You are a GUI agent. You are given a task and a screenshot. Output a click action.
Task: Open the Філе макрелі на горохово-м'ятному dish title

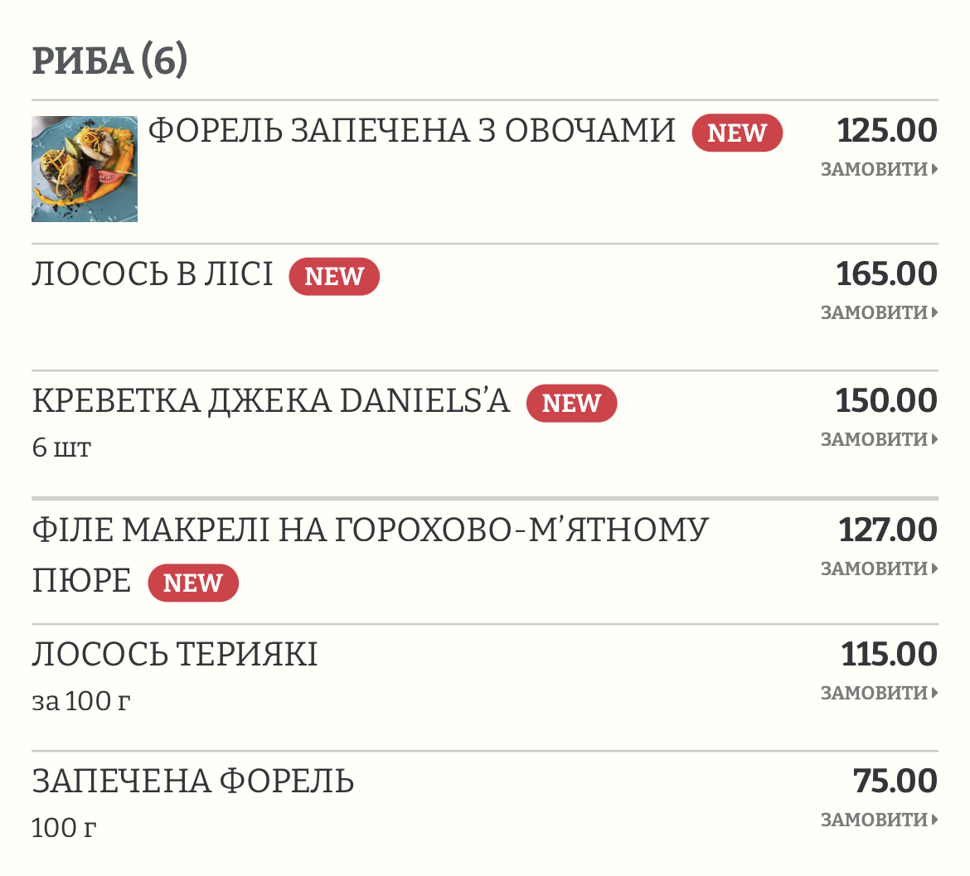click(x=370, y=530)
